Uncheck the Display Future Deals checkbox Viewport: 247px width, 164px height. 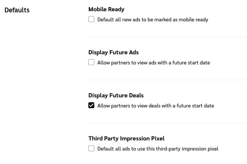pyautogui.click(x=91, y=105)
